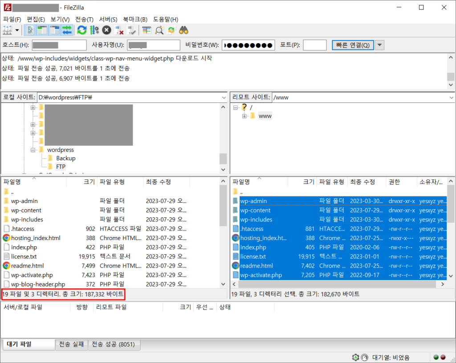The image size is (456, 363).
Task: Collapse the wordpress folder in local tree
Action: 33,150
